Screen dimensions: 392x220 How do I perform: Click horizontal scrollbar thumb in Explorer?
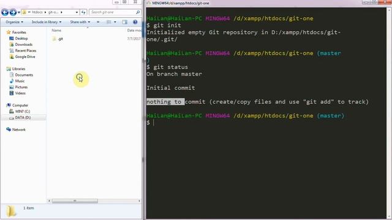pyautogui.click(x=75, y=201)
